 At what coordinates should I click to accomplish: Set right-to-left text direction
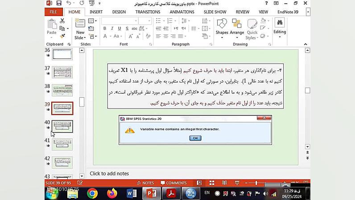[x=184, y=29]
